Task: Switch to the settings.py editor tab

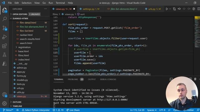Action: 91,9
